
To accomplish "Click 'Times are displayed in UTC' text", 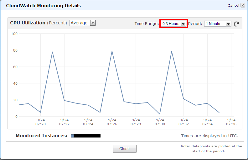I will click(x=209, y=136).
